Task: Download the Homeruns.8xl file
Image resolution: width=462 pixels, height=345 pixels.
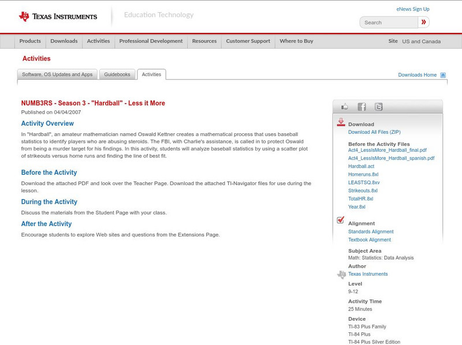Action: tap(363, 174)
